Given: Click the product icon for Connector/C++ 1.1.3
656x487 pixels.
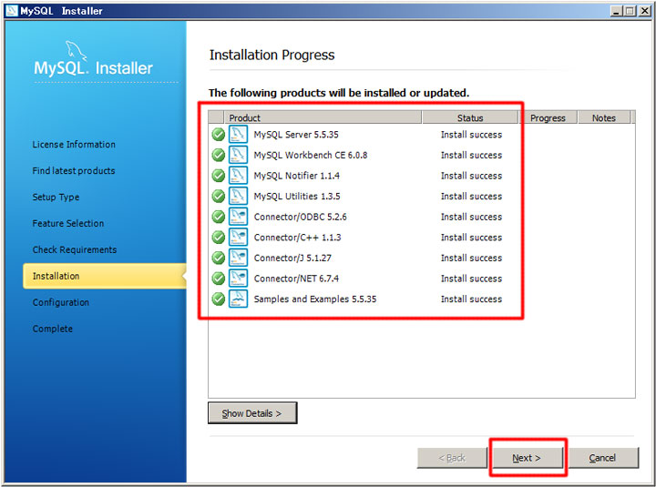Looking at the screenshot, I should [238, 237].
